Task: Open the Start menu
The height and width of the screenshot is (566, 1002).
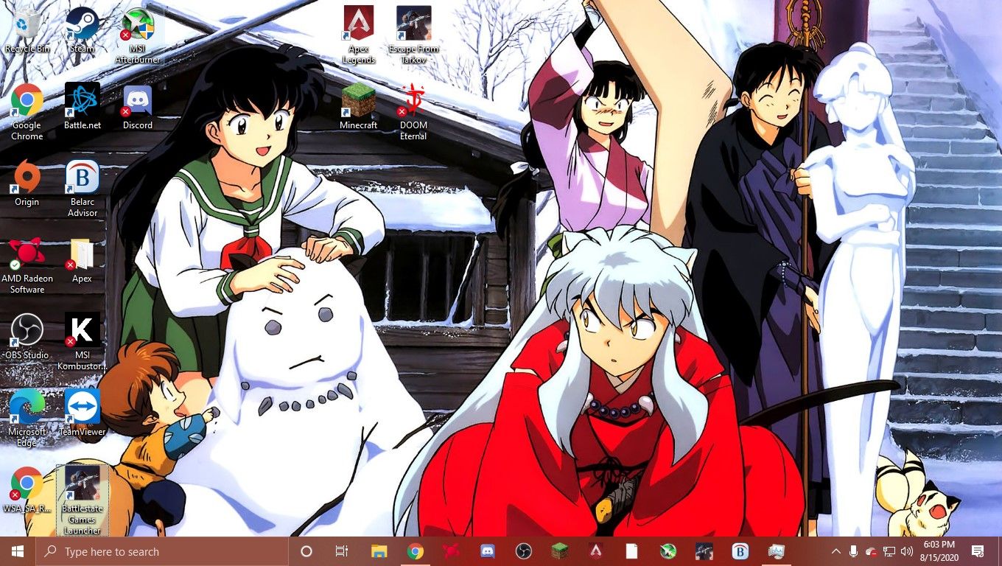Action: 15,551
